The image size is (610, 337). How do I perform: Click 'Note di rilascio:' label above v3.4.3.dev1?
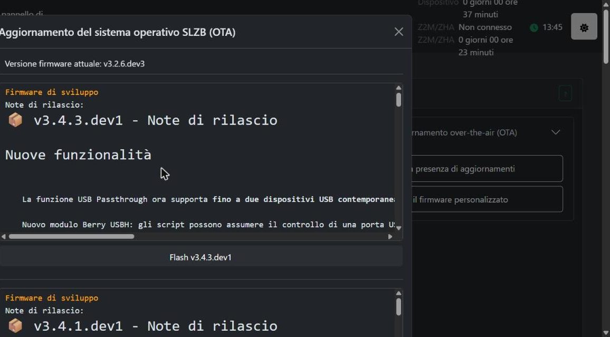44,105
